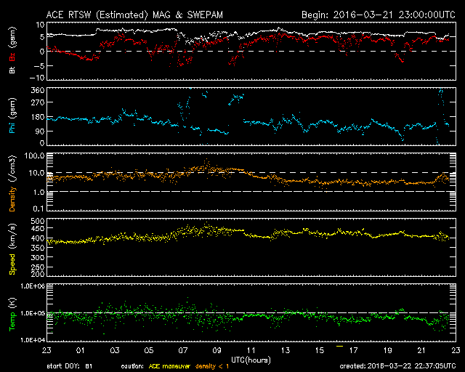Click the '10.0' tick on the Density axis
The height and width of the screenshot is (372, 465).
(37, 173)
